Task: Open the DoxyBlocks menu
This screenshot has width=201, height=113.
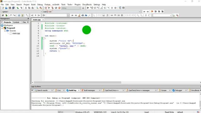Action: click(87, 4)
